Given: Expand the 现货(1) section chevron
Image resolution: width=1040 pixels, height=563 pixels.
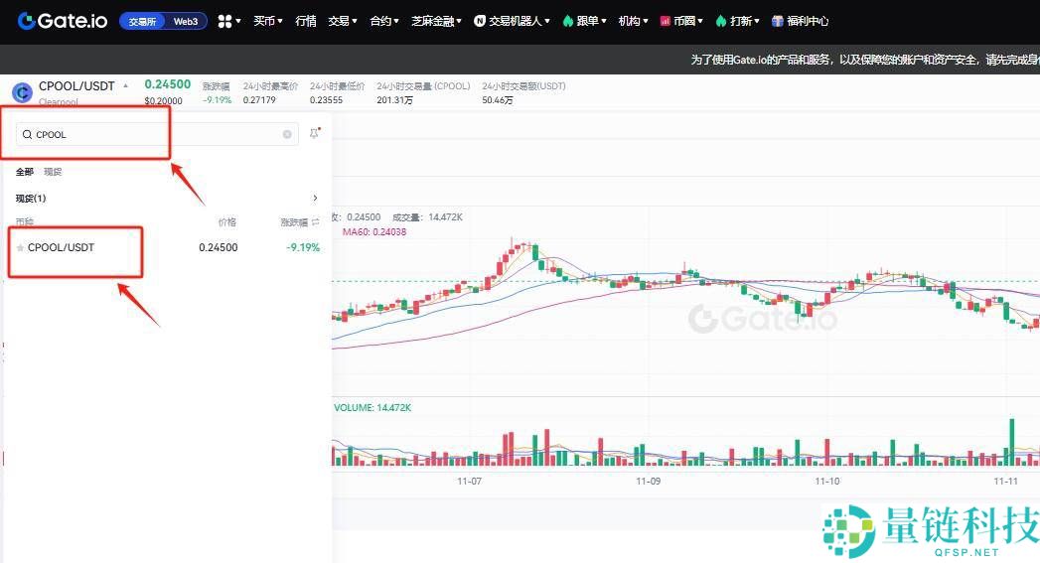Looking at the screenshot, I should [x=315, y=199].
